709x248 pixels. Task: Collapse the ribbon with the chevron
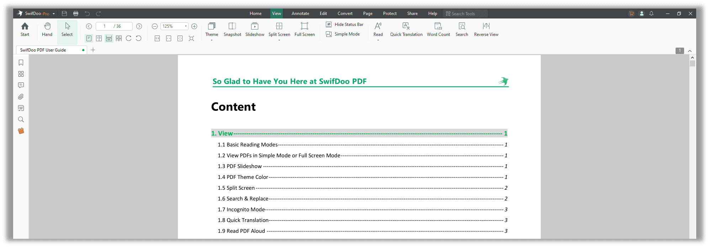pos(690,51)
